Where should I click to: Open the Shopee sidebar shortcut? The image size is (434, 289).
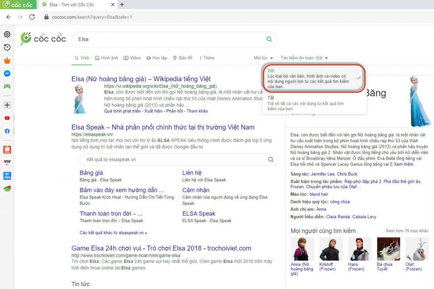7,149
